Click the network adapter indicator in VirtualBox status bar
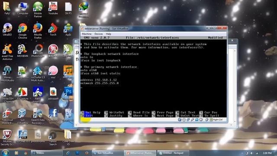 click(188, 120)
